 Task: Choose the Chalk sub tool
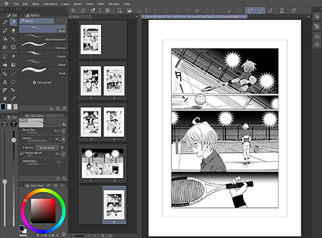43,71
